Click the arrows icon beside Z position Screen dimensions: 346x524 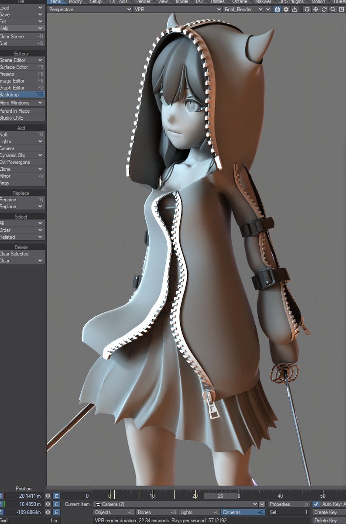(48, 512)
